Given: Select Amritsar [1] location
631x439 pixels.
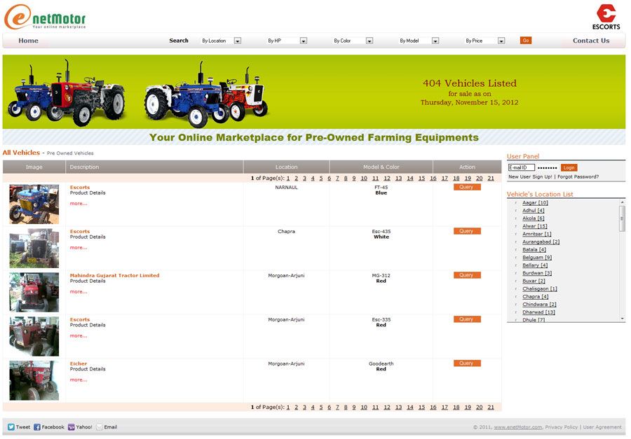Looking at the screenshot, I should (x=537, y=234).
